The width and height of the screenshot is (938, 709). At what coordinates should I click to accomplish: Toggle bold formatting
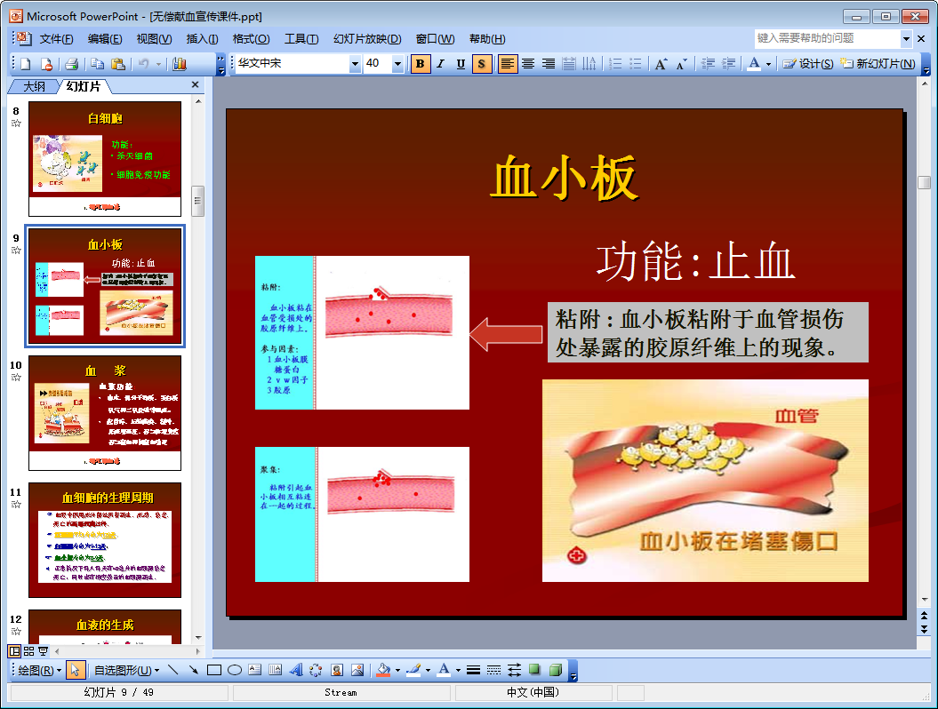(421, 63)
